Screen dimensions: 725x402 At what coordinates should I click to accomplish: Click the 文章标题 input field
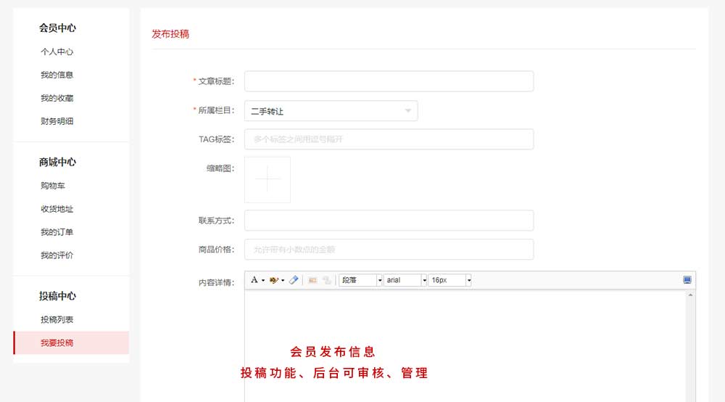click(x=389, y=81)
